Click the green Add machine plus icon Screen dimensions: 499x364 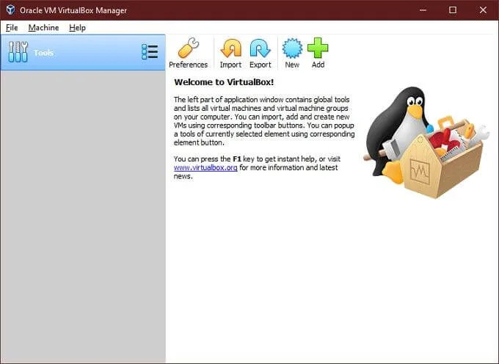[318, 48]
